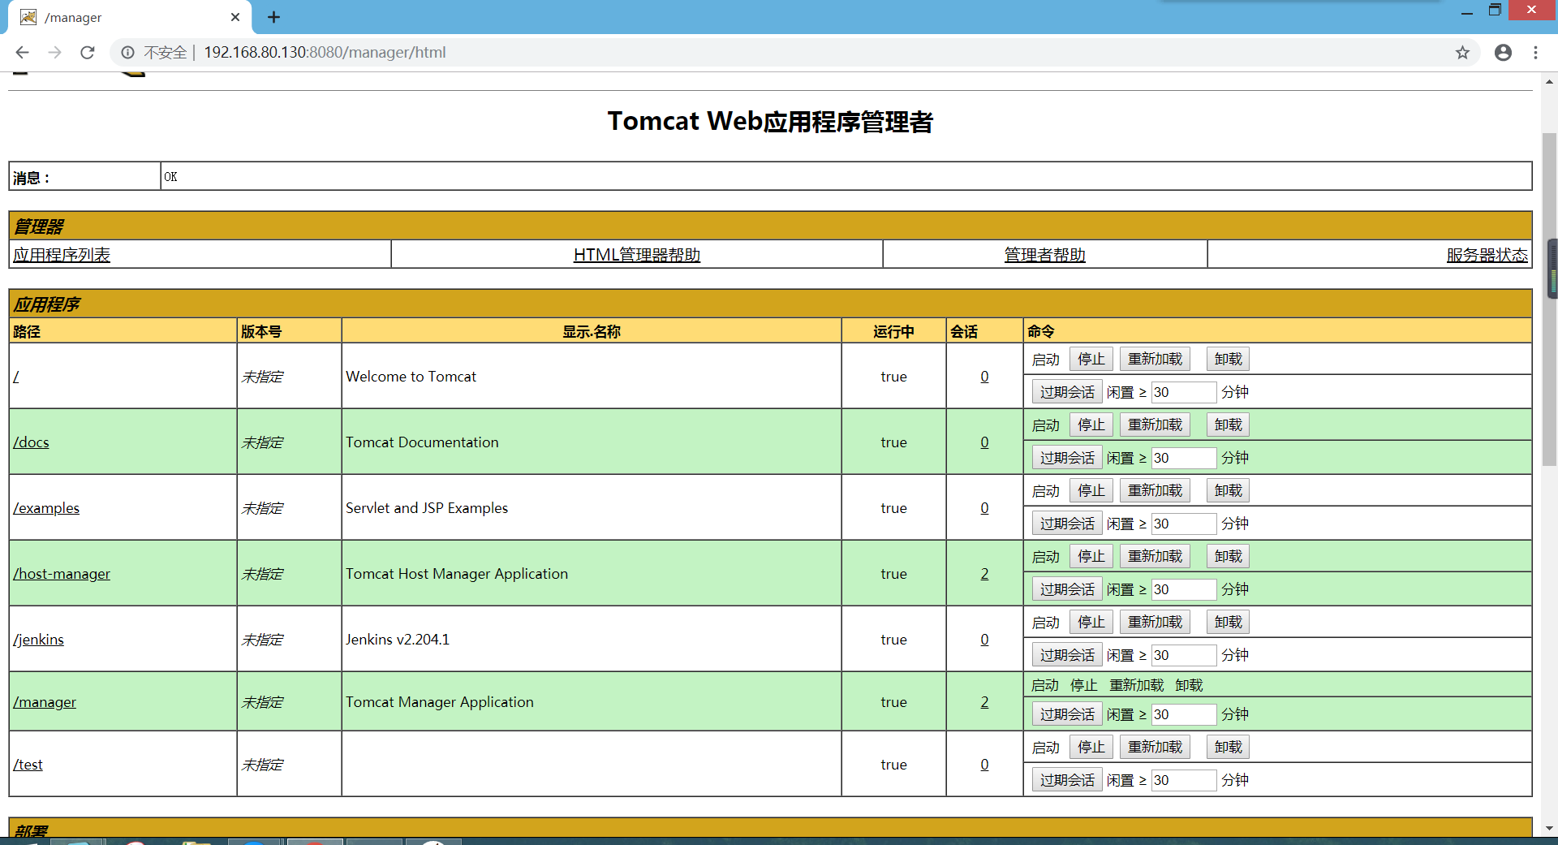1558x845 pixels.
Task: Undeploy the /examples application
Action: pos(1228,490)
